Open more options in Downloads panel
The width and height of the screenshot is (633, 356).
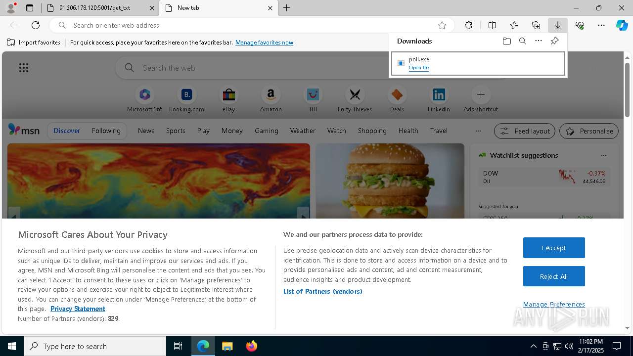click(x=539, y=41)
